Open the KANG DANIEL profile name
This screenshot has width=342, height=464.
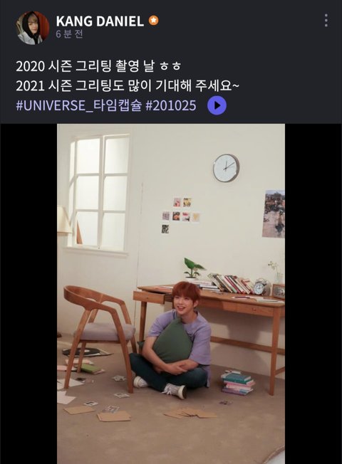tap(100, 21)
